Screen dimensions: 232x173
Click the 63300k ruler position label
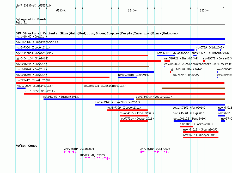coord(61,10)
